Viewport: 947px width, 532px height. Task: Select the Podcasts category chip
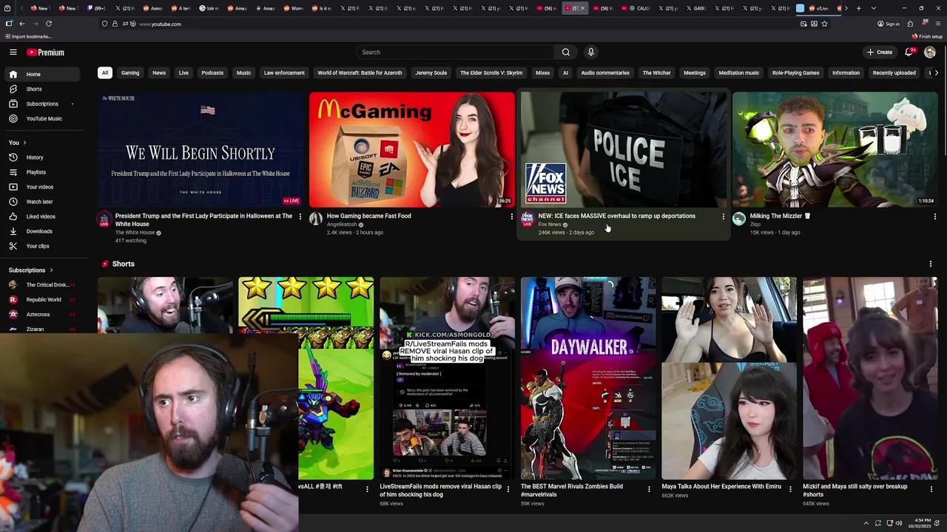coord(212,73)
